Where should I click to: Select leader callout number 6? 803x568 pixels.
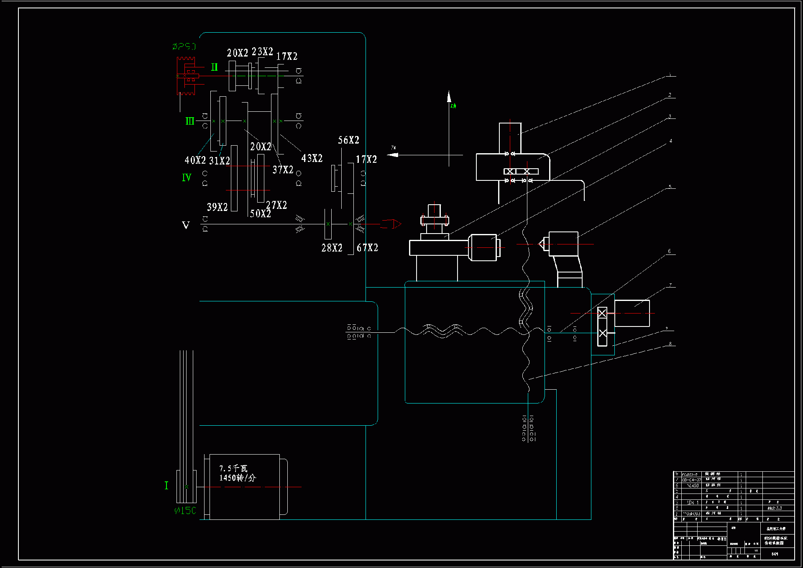pos(669,251)
